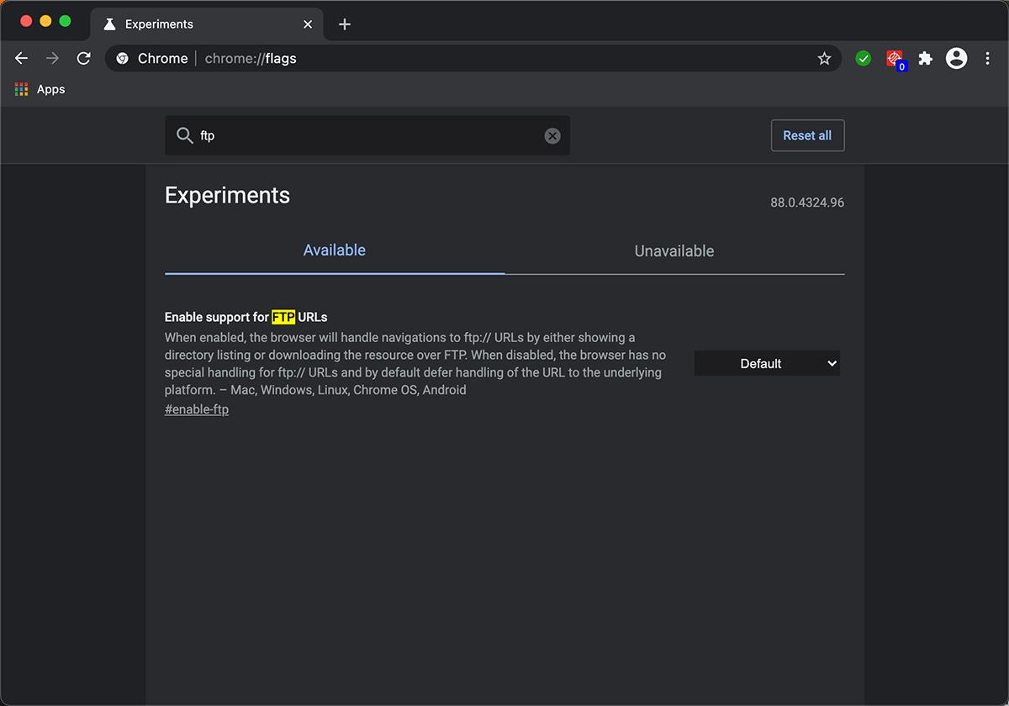1009x706 pixels.
Task: Open the red extension with the 0 badge
Action: pyautogui.click(x=895, y=59)
